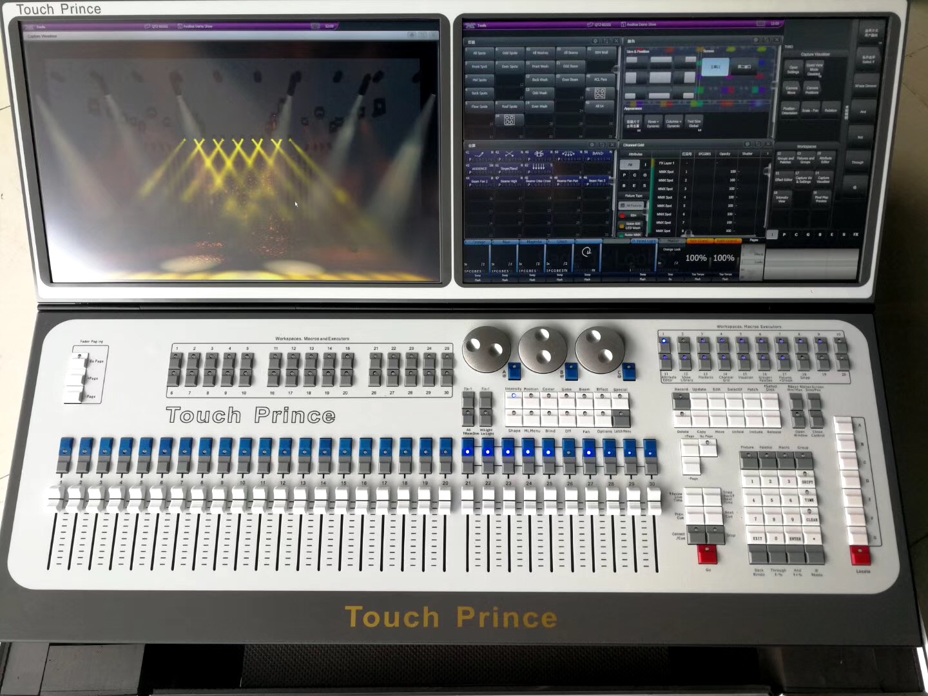Tap the blue flash button above fader 1

coord(65,447)
